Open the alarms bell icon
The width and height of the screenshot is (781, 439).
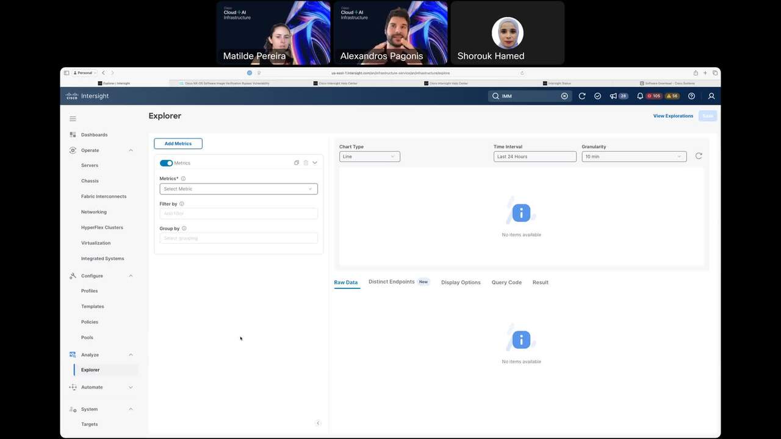(x=640, y=96)
